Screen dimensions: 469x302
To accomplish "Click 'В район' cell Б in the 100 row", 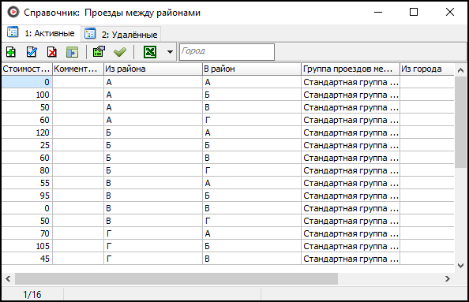I will pos(252,95).
